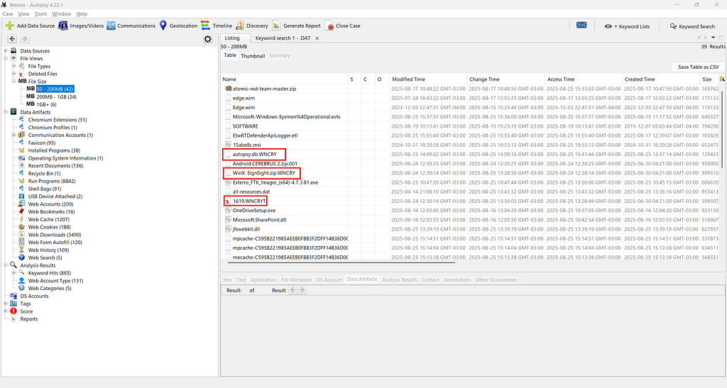The image size is (727, 388).
Task: Click the Installed Programs icon
Action: coord(21,150)
